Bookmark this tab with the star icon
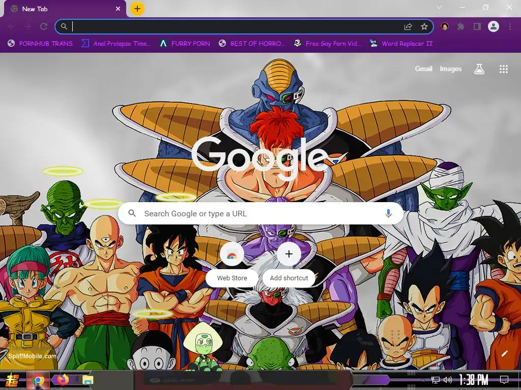 424,26
